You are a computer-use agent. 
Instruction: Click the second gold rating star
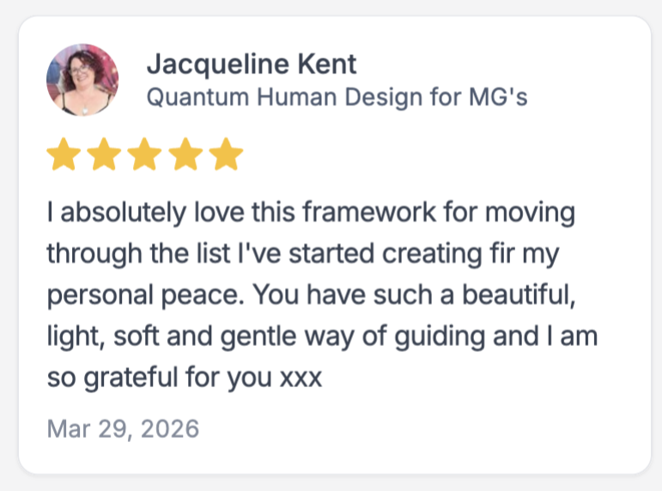(x=103, y=155)
